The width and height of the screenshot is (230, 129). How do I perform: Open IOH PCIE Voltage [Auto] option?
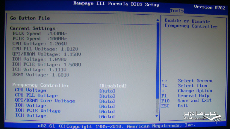click(107, 111)
